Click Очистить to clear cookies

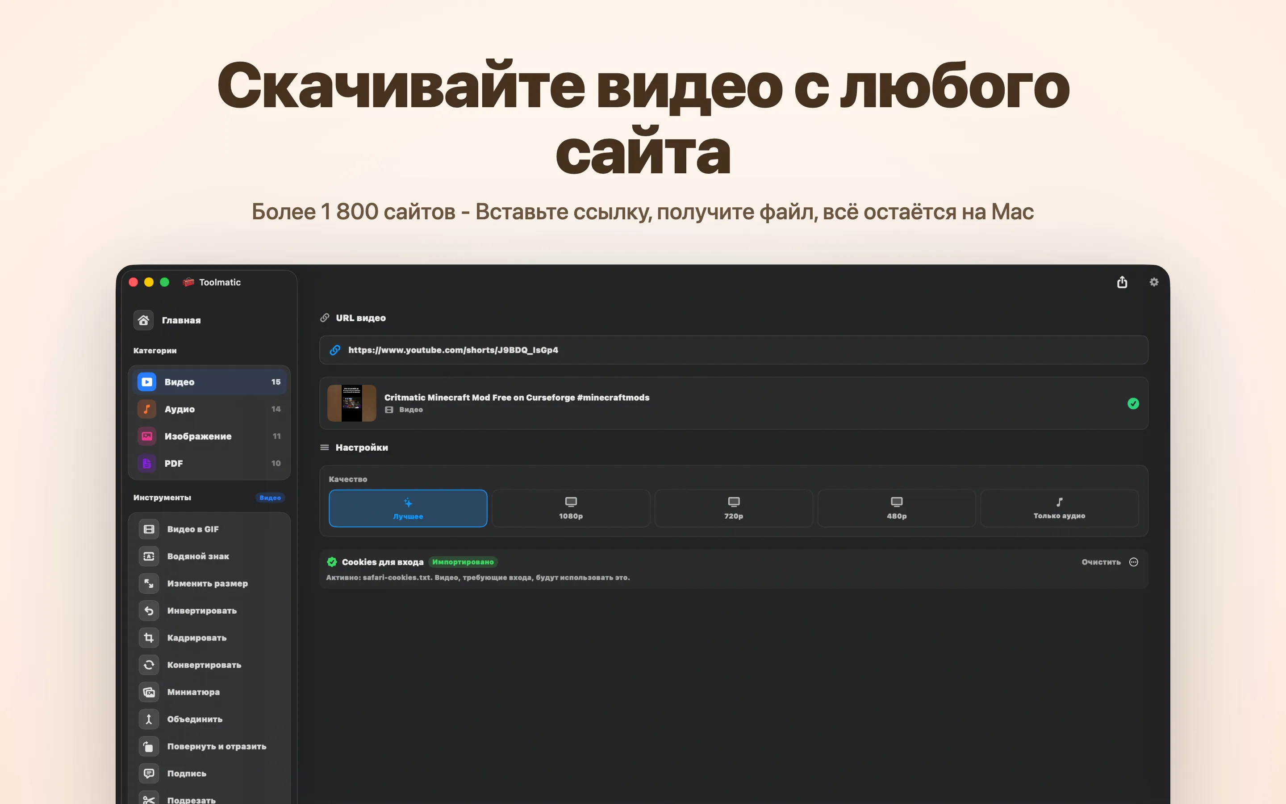pyautogui.click(x=1101, y=562)
